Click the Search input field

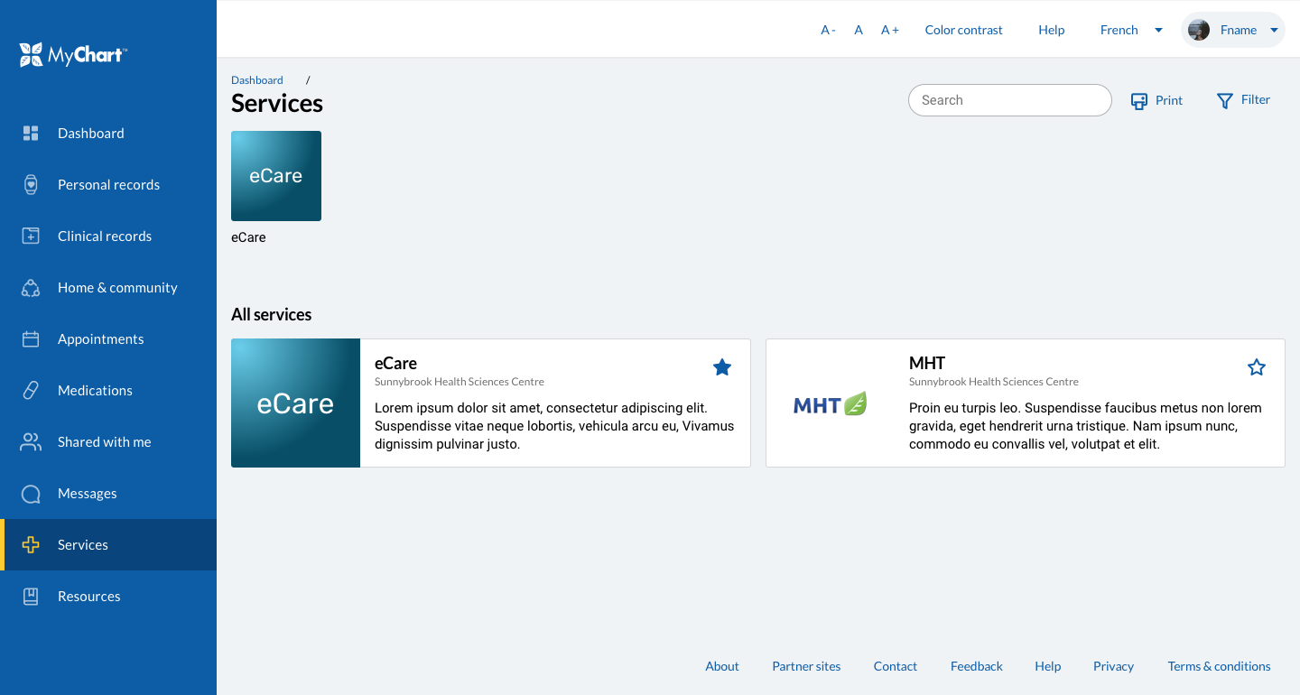pos(1009,100)
